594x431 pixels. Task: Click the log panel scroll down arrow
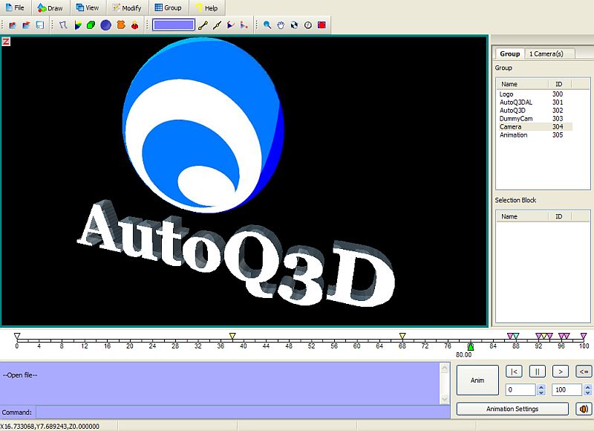444,399
